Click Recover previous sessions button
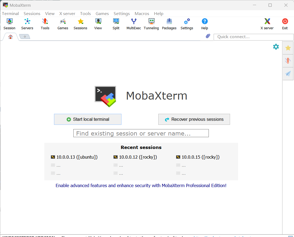 coord(194,119)
